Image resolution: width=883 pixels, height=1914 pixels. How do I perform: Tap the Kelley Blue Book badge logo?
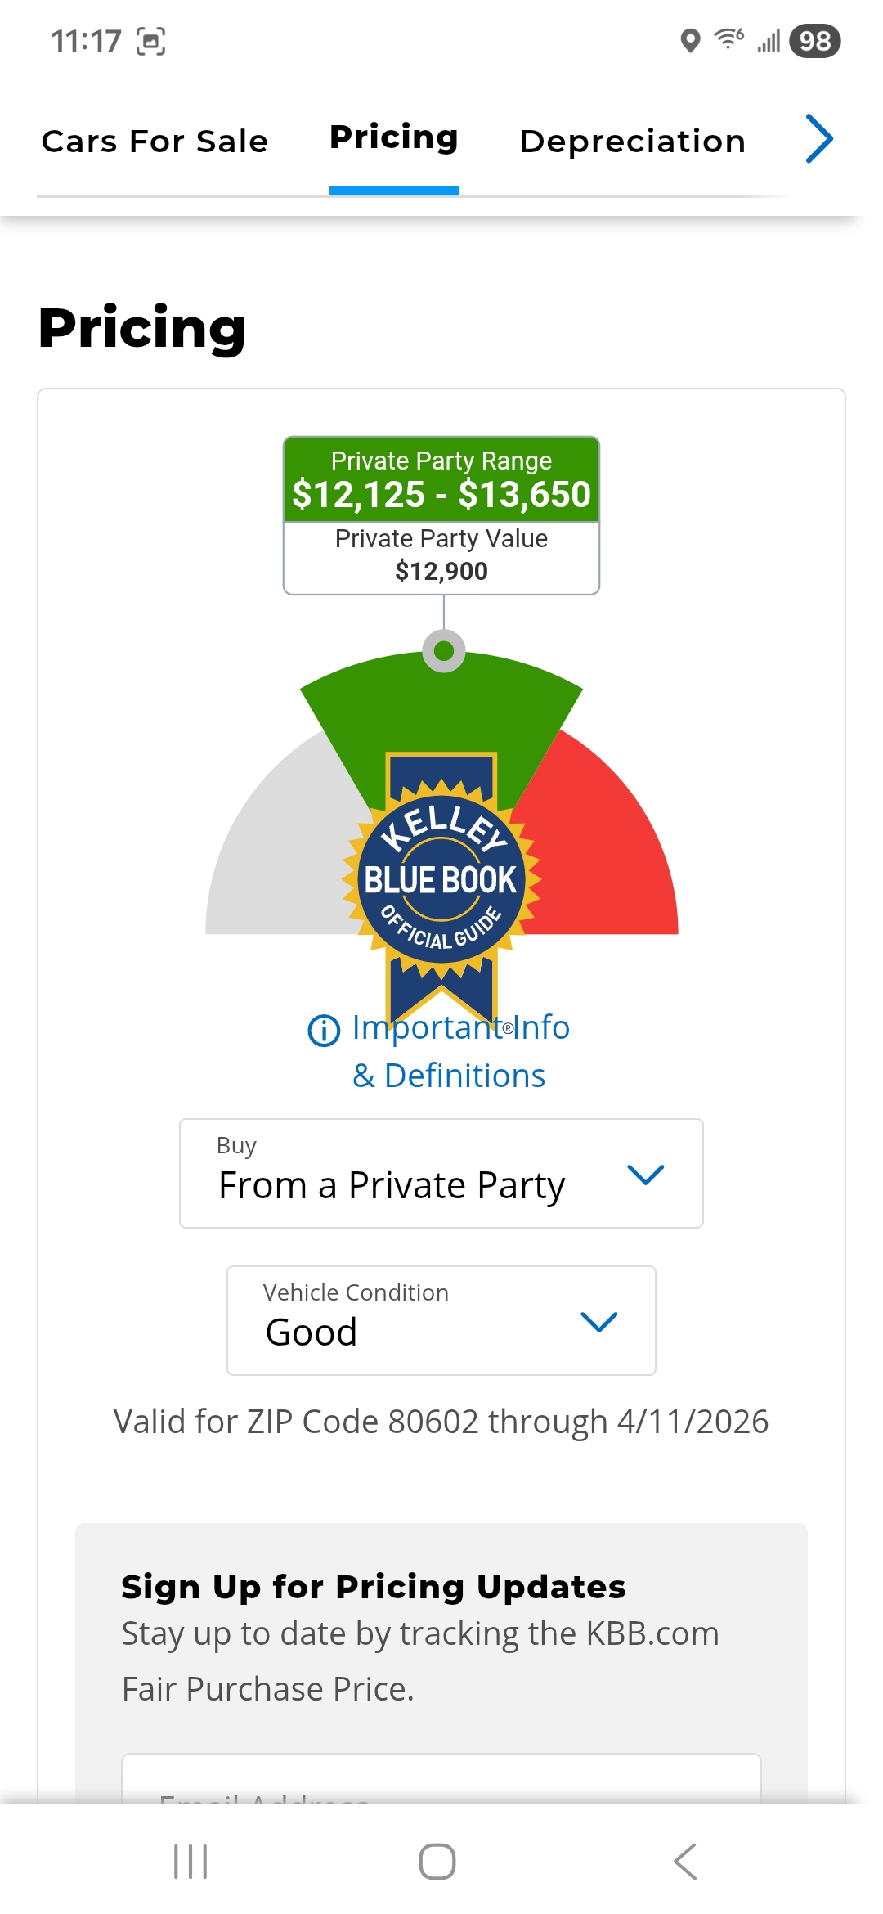point(441,879)
